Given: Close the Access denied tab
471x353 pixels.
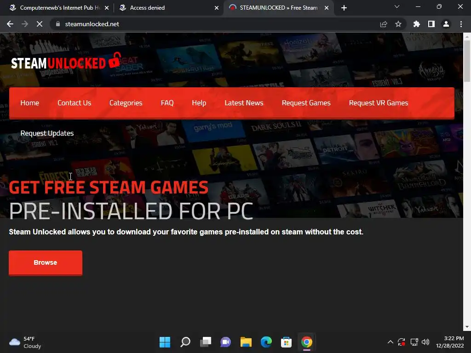Looking at the screenshot, I should point(217,8).
